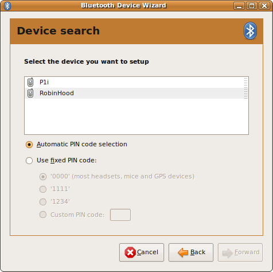Click the Bluetooth icon in title bar

(7, 6)
